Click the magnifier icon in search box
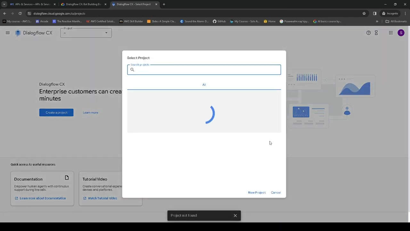Viewport: 410px width, 231px height. coord(132,70)
